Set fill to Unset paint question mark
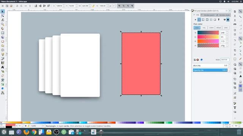 pyautogui.click(x=219, y=20)
